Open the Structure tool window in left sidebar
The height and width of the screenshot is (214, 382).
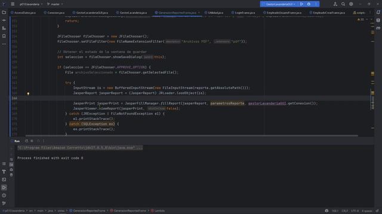(4, 29)
